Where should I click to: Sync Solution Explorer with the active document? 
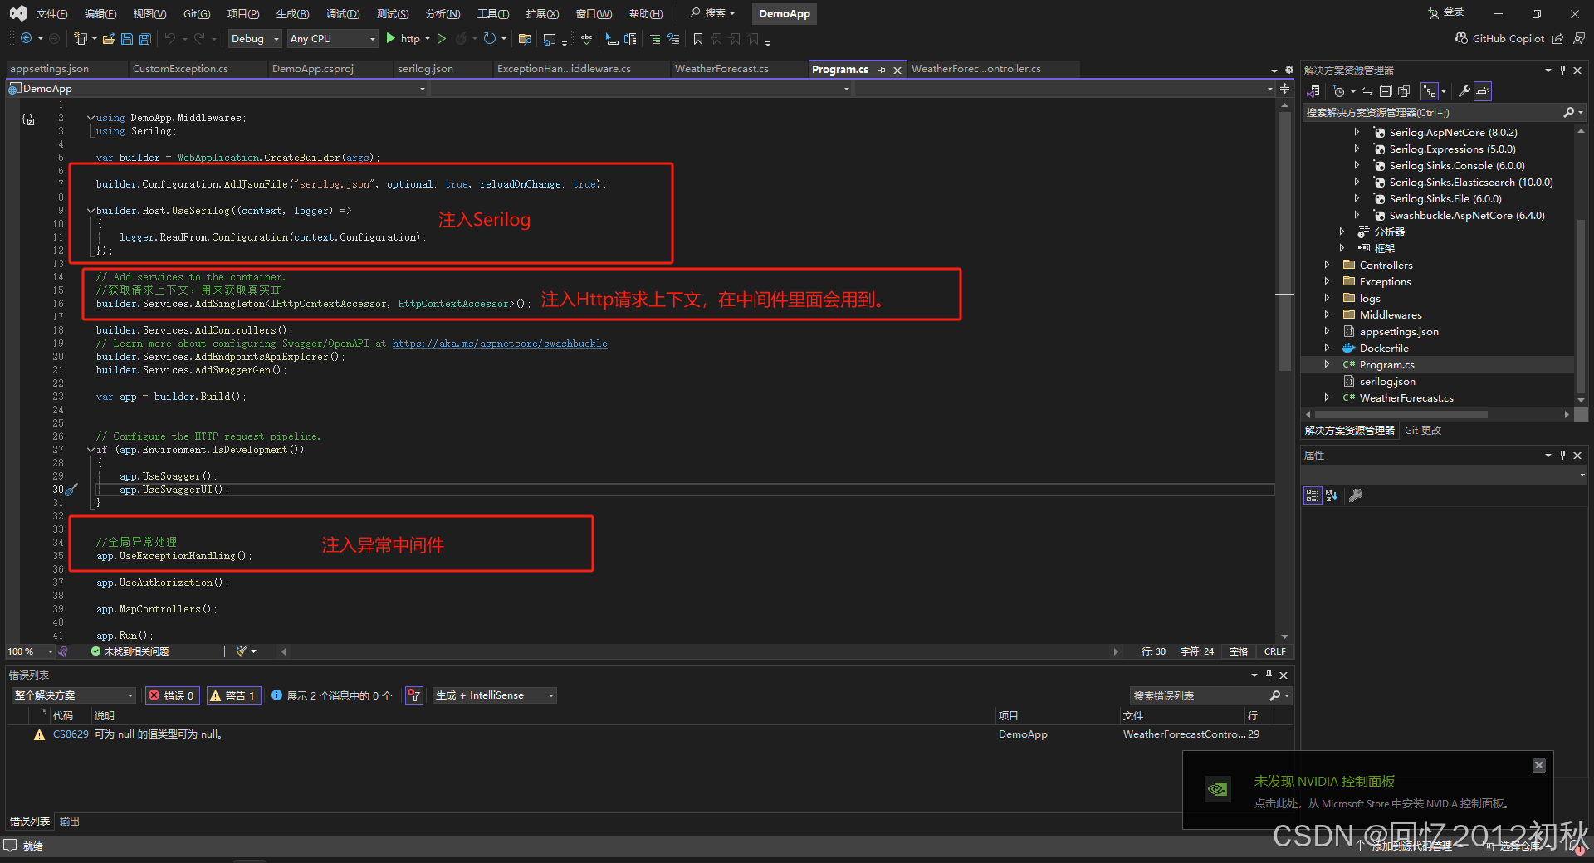[1367, 91]
